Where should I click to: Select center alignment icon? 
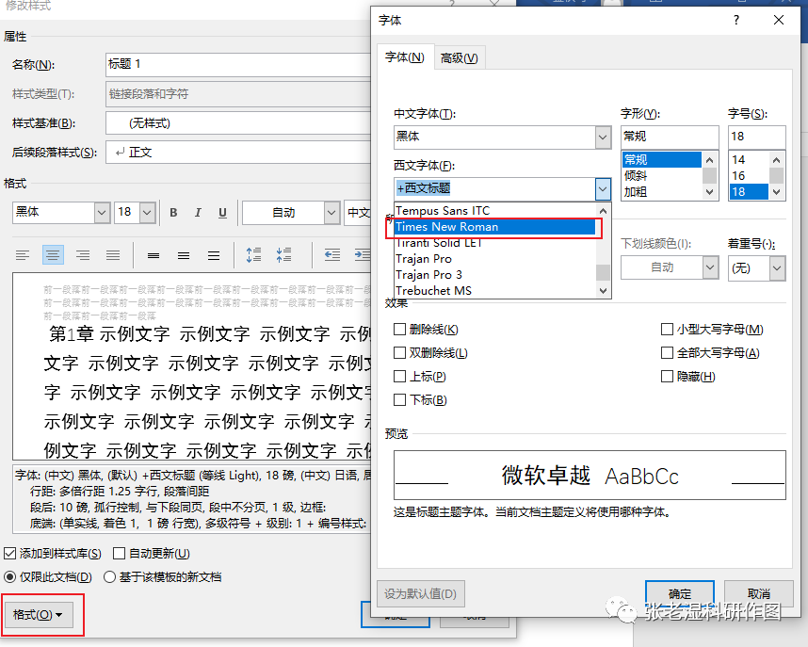(53, 254)
